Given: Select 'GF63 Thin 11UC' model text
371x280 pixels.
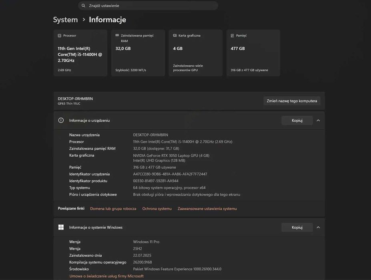Looking at the screenshot, I should tap(69, 103).
